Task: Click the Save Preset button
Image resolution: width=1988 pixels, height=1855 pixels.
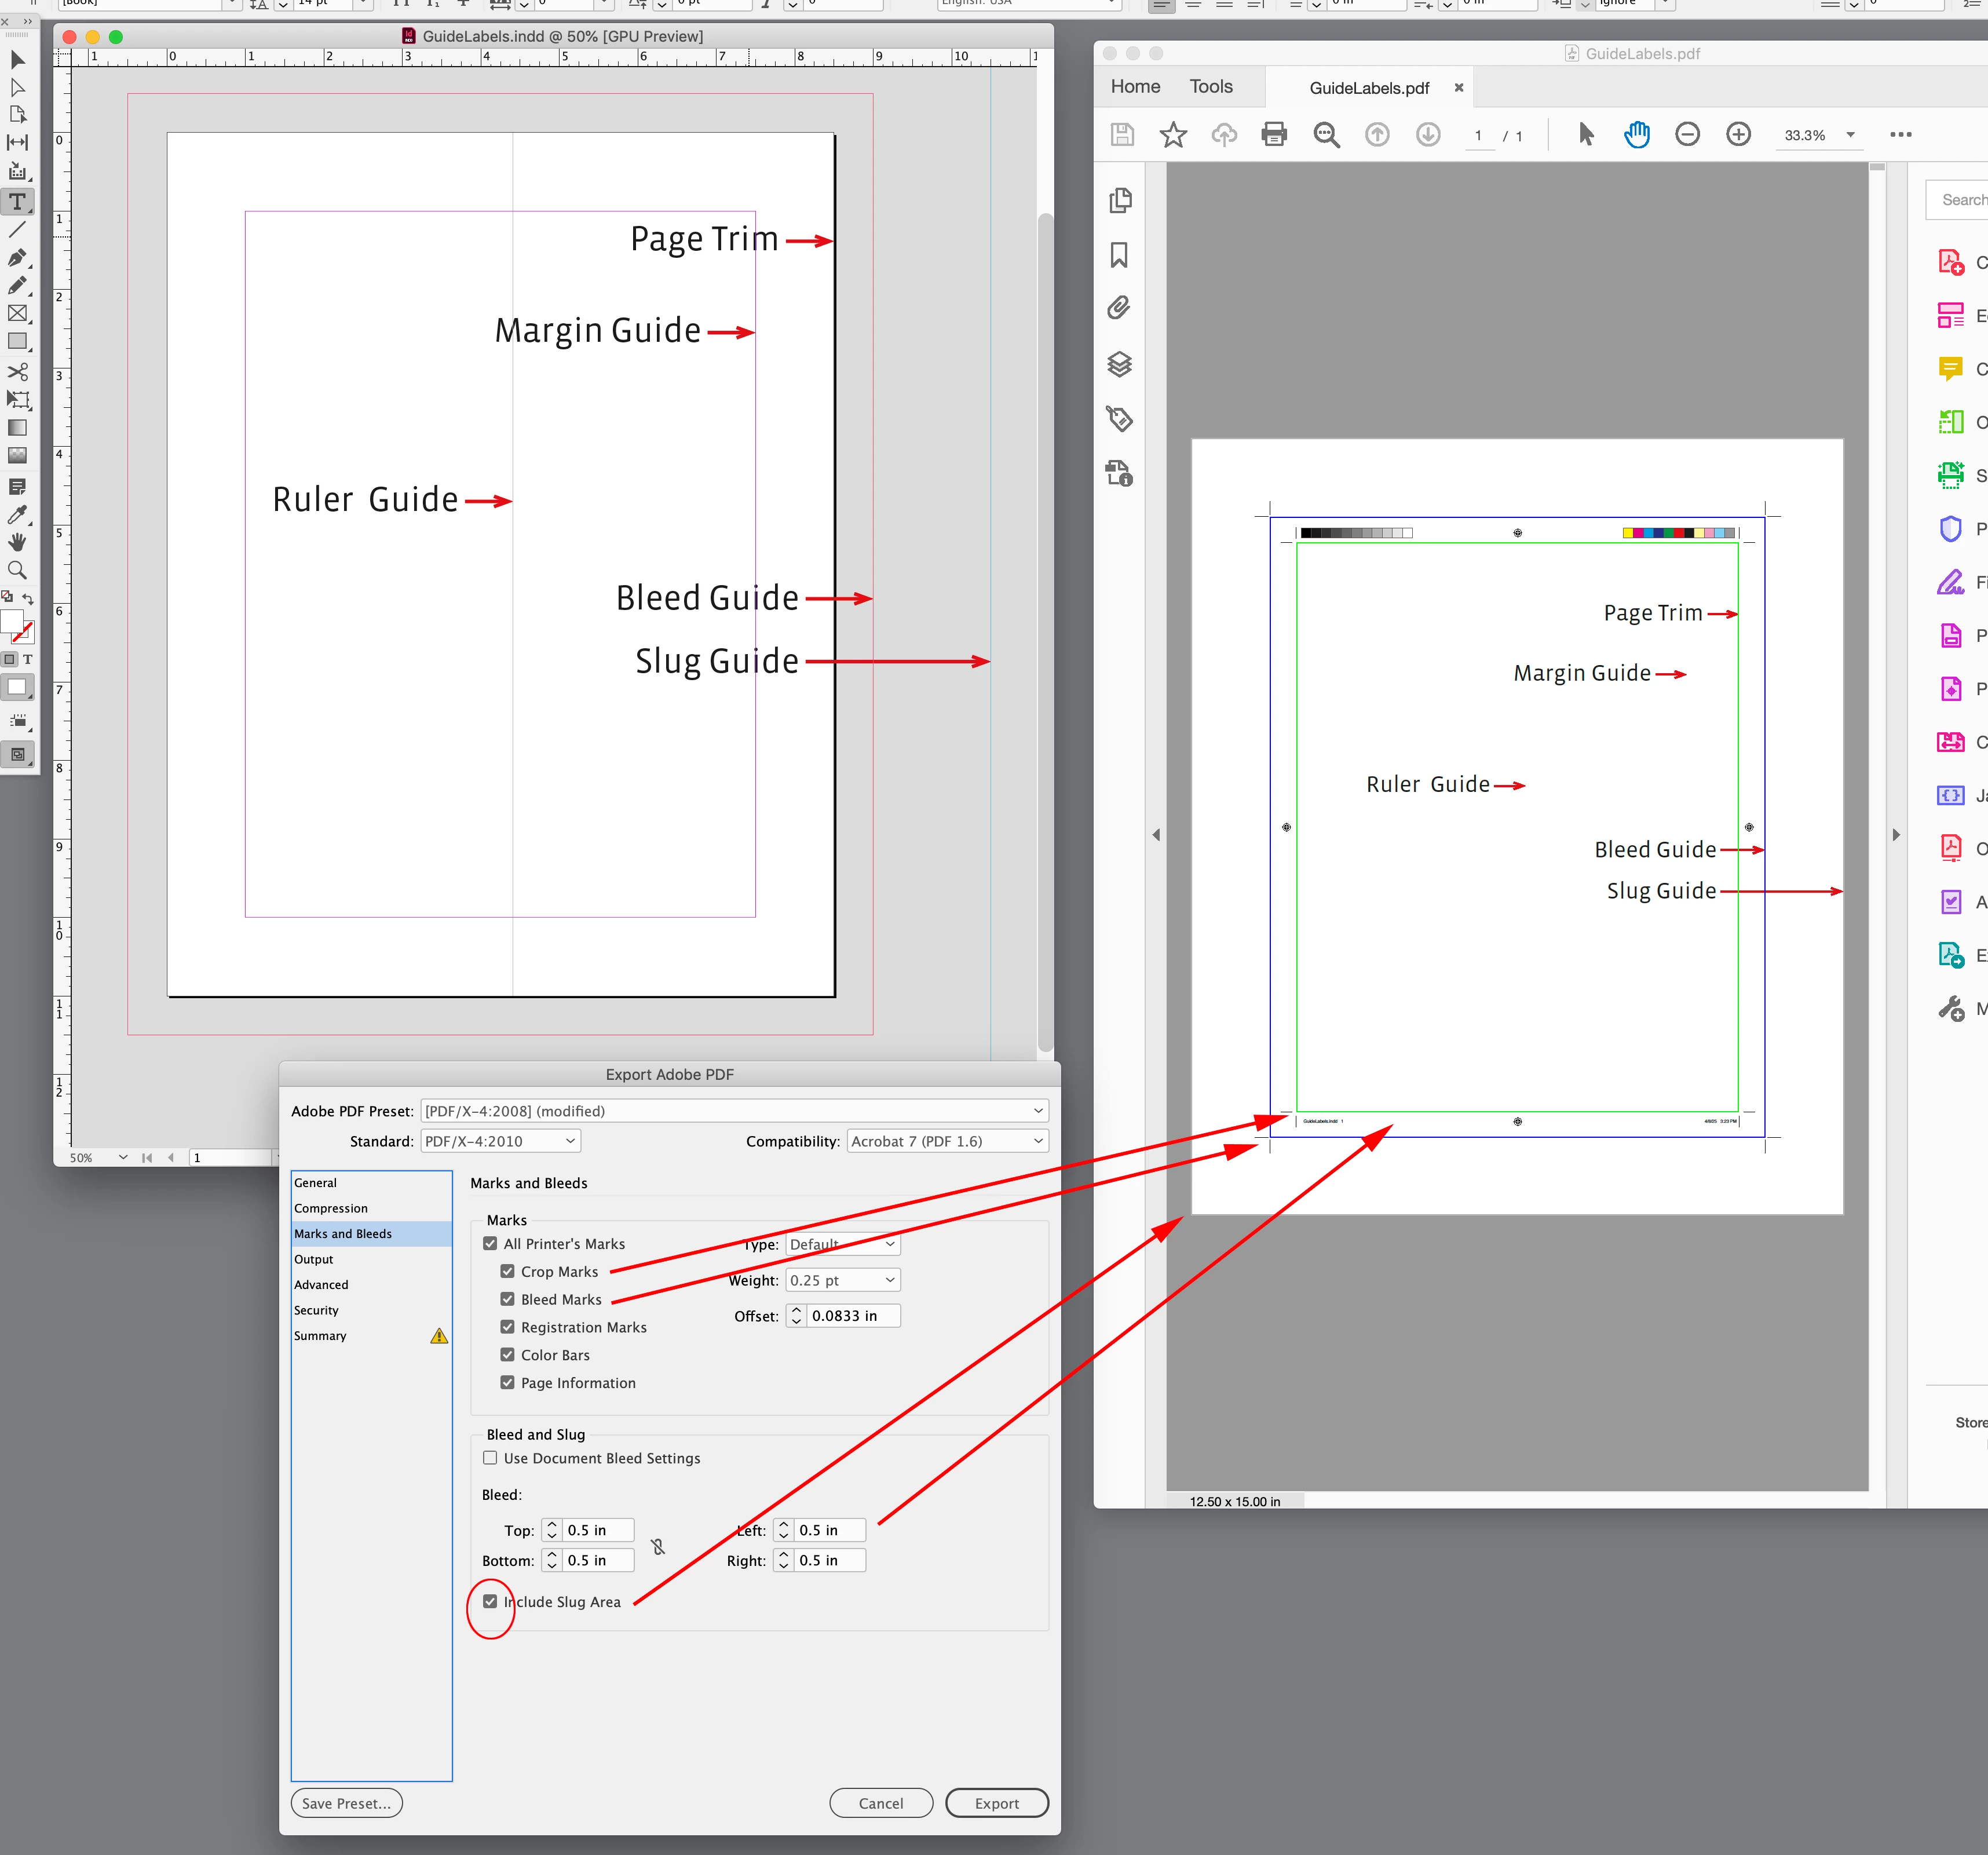Action: (x=346, y=1803)
